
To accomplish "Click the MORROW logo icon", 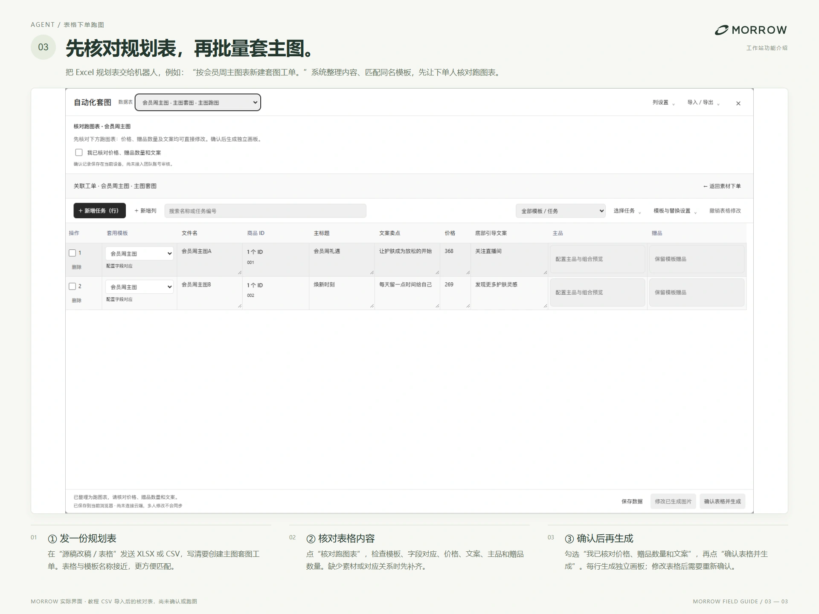I will pyautogui.click(x=722, y=30).
